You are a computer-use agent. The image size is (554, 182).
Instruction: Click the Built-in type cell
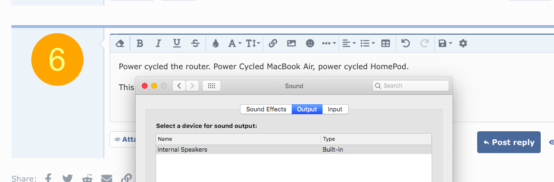pos(333,150)
